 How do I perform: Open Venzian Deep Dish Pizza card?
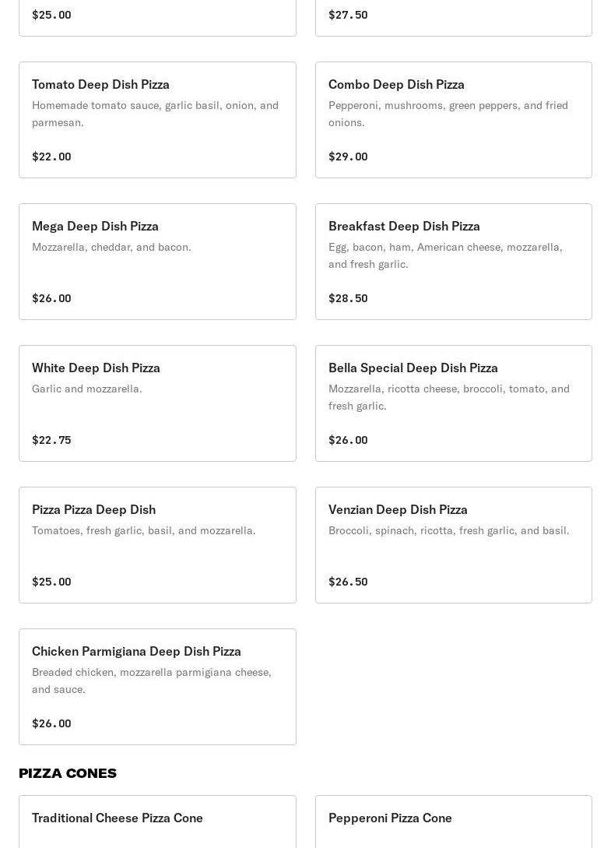tap(453, 545)
